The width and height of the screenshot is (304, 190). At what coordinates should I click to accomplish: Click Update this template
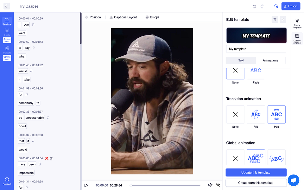click(x=256, y=173)
